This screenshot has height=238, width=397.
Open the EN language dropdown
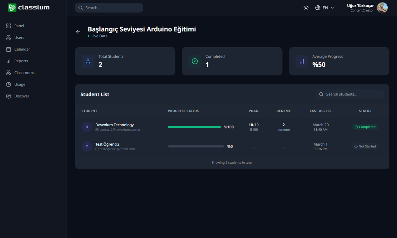coord(324,8)
